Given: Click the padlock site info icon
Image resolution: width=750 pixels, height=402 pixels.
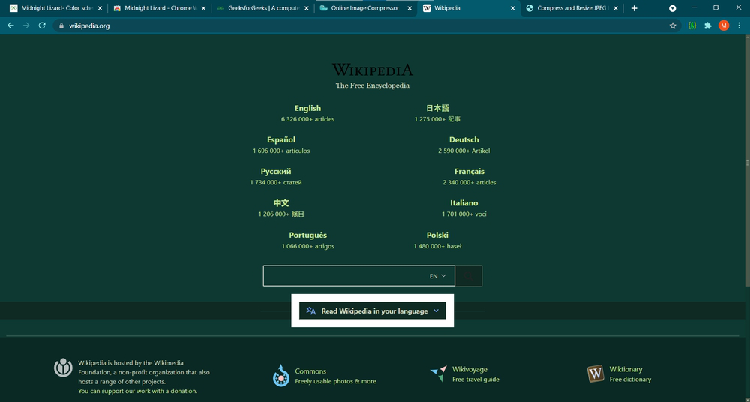Looking at the screenshot, I should [61, 25].
